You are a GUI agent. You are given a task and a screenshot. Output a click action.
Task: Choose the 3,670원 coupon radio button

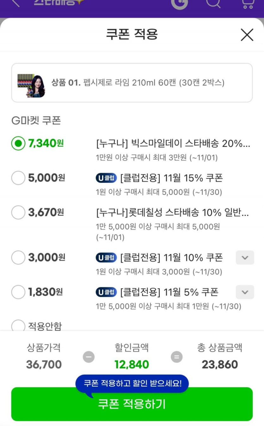18,212
